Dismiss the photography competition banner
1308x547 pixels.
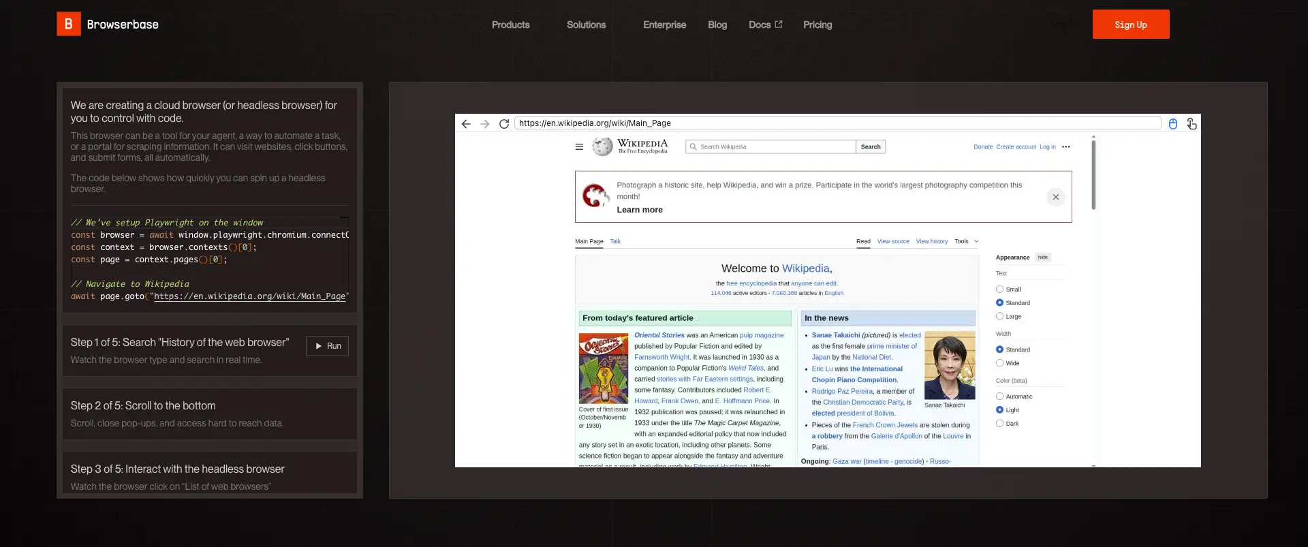pyautogui.click(x=1055, y=198)
